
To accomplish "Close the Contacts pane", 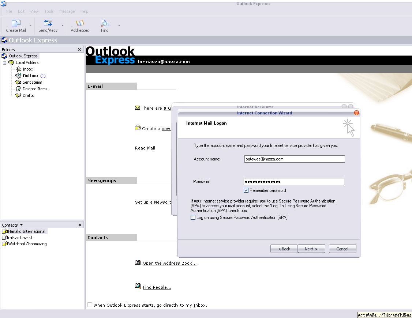I will pos(80,225).
